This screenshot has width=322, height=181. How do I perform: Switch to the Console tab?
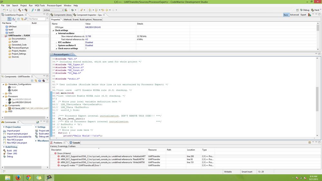click(x=75, y=143)
